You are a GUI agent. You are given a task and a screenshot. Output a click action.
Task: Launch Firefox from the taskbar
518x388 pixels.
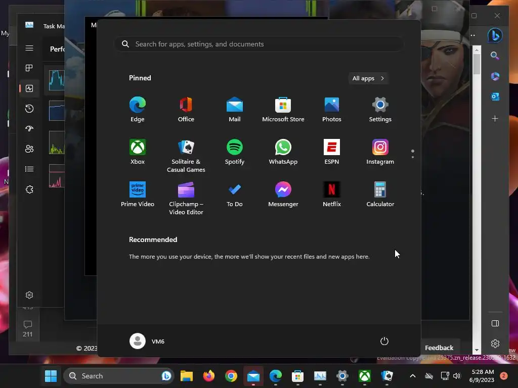point(209,376)
